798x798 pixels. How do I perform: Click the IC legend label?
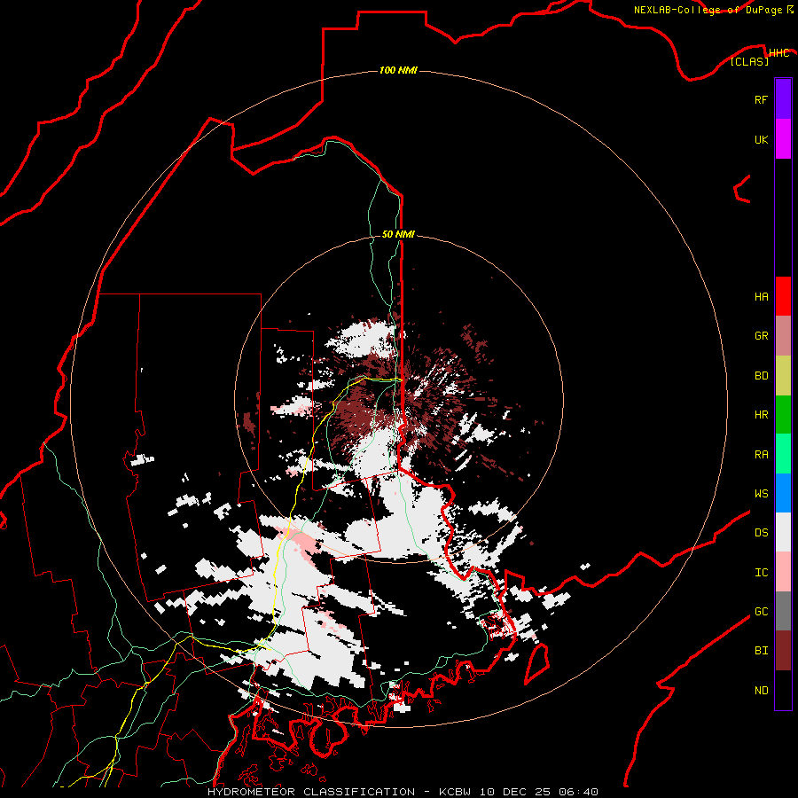(x=761, y=573)
